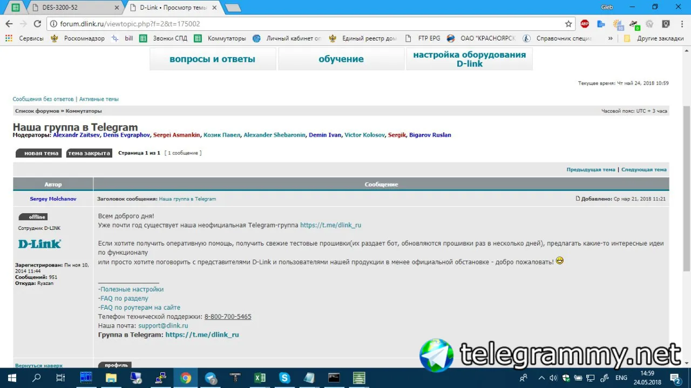Open the https://t.me/dlink_ru link in the message text

tap(330, 225)
